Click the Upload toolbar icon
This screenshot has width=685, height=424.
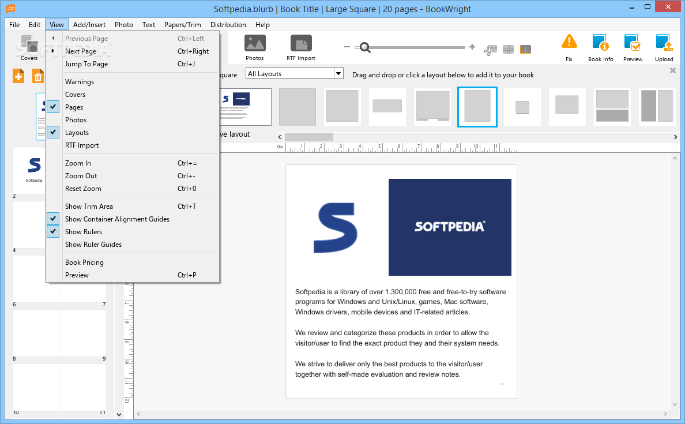point(664,48)
